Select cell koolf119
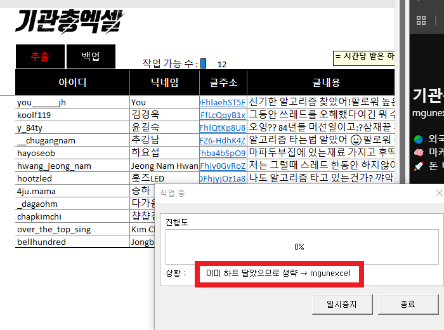This screenshot has height=330, width=444. click(x=72, y=115)
